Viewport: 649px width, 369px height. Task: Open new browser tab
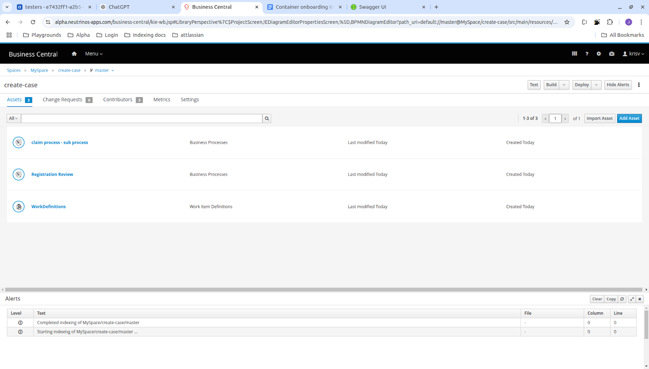(x=436, y=7)
